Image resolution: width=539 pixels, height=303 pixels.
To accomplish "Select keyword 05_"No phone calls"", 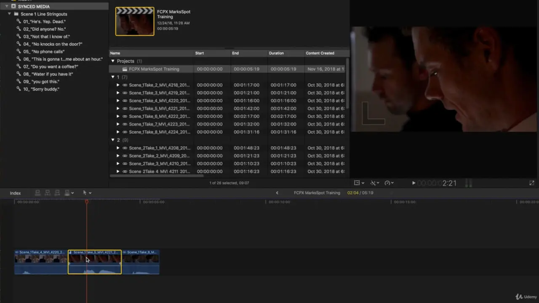I will [x=44, y=52].
